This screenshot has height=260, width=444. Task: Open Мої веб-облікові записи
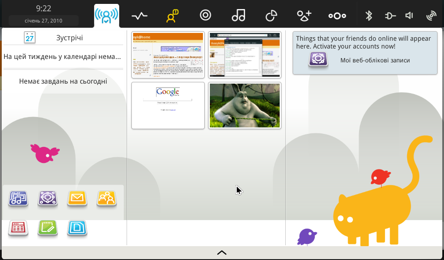375,60
